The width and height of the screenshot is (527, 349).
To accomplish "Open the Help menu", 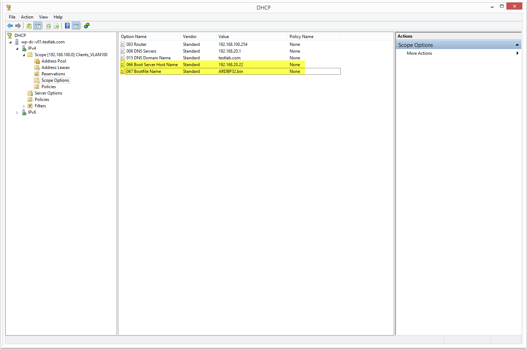I will [58, 17].
